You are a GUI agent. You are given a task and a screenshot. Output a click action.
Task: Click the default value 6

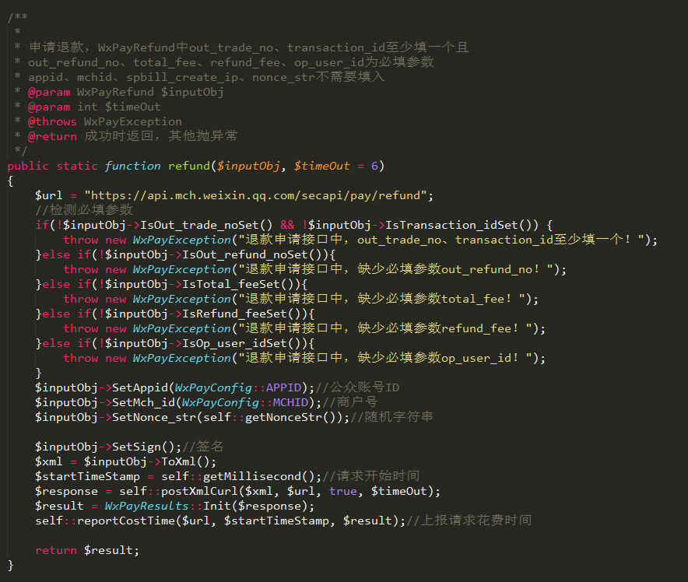pyautogui.click(x=374, y=167)
